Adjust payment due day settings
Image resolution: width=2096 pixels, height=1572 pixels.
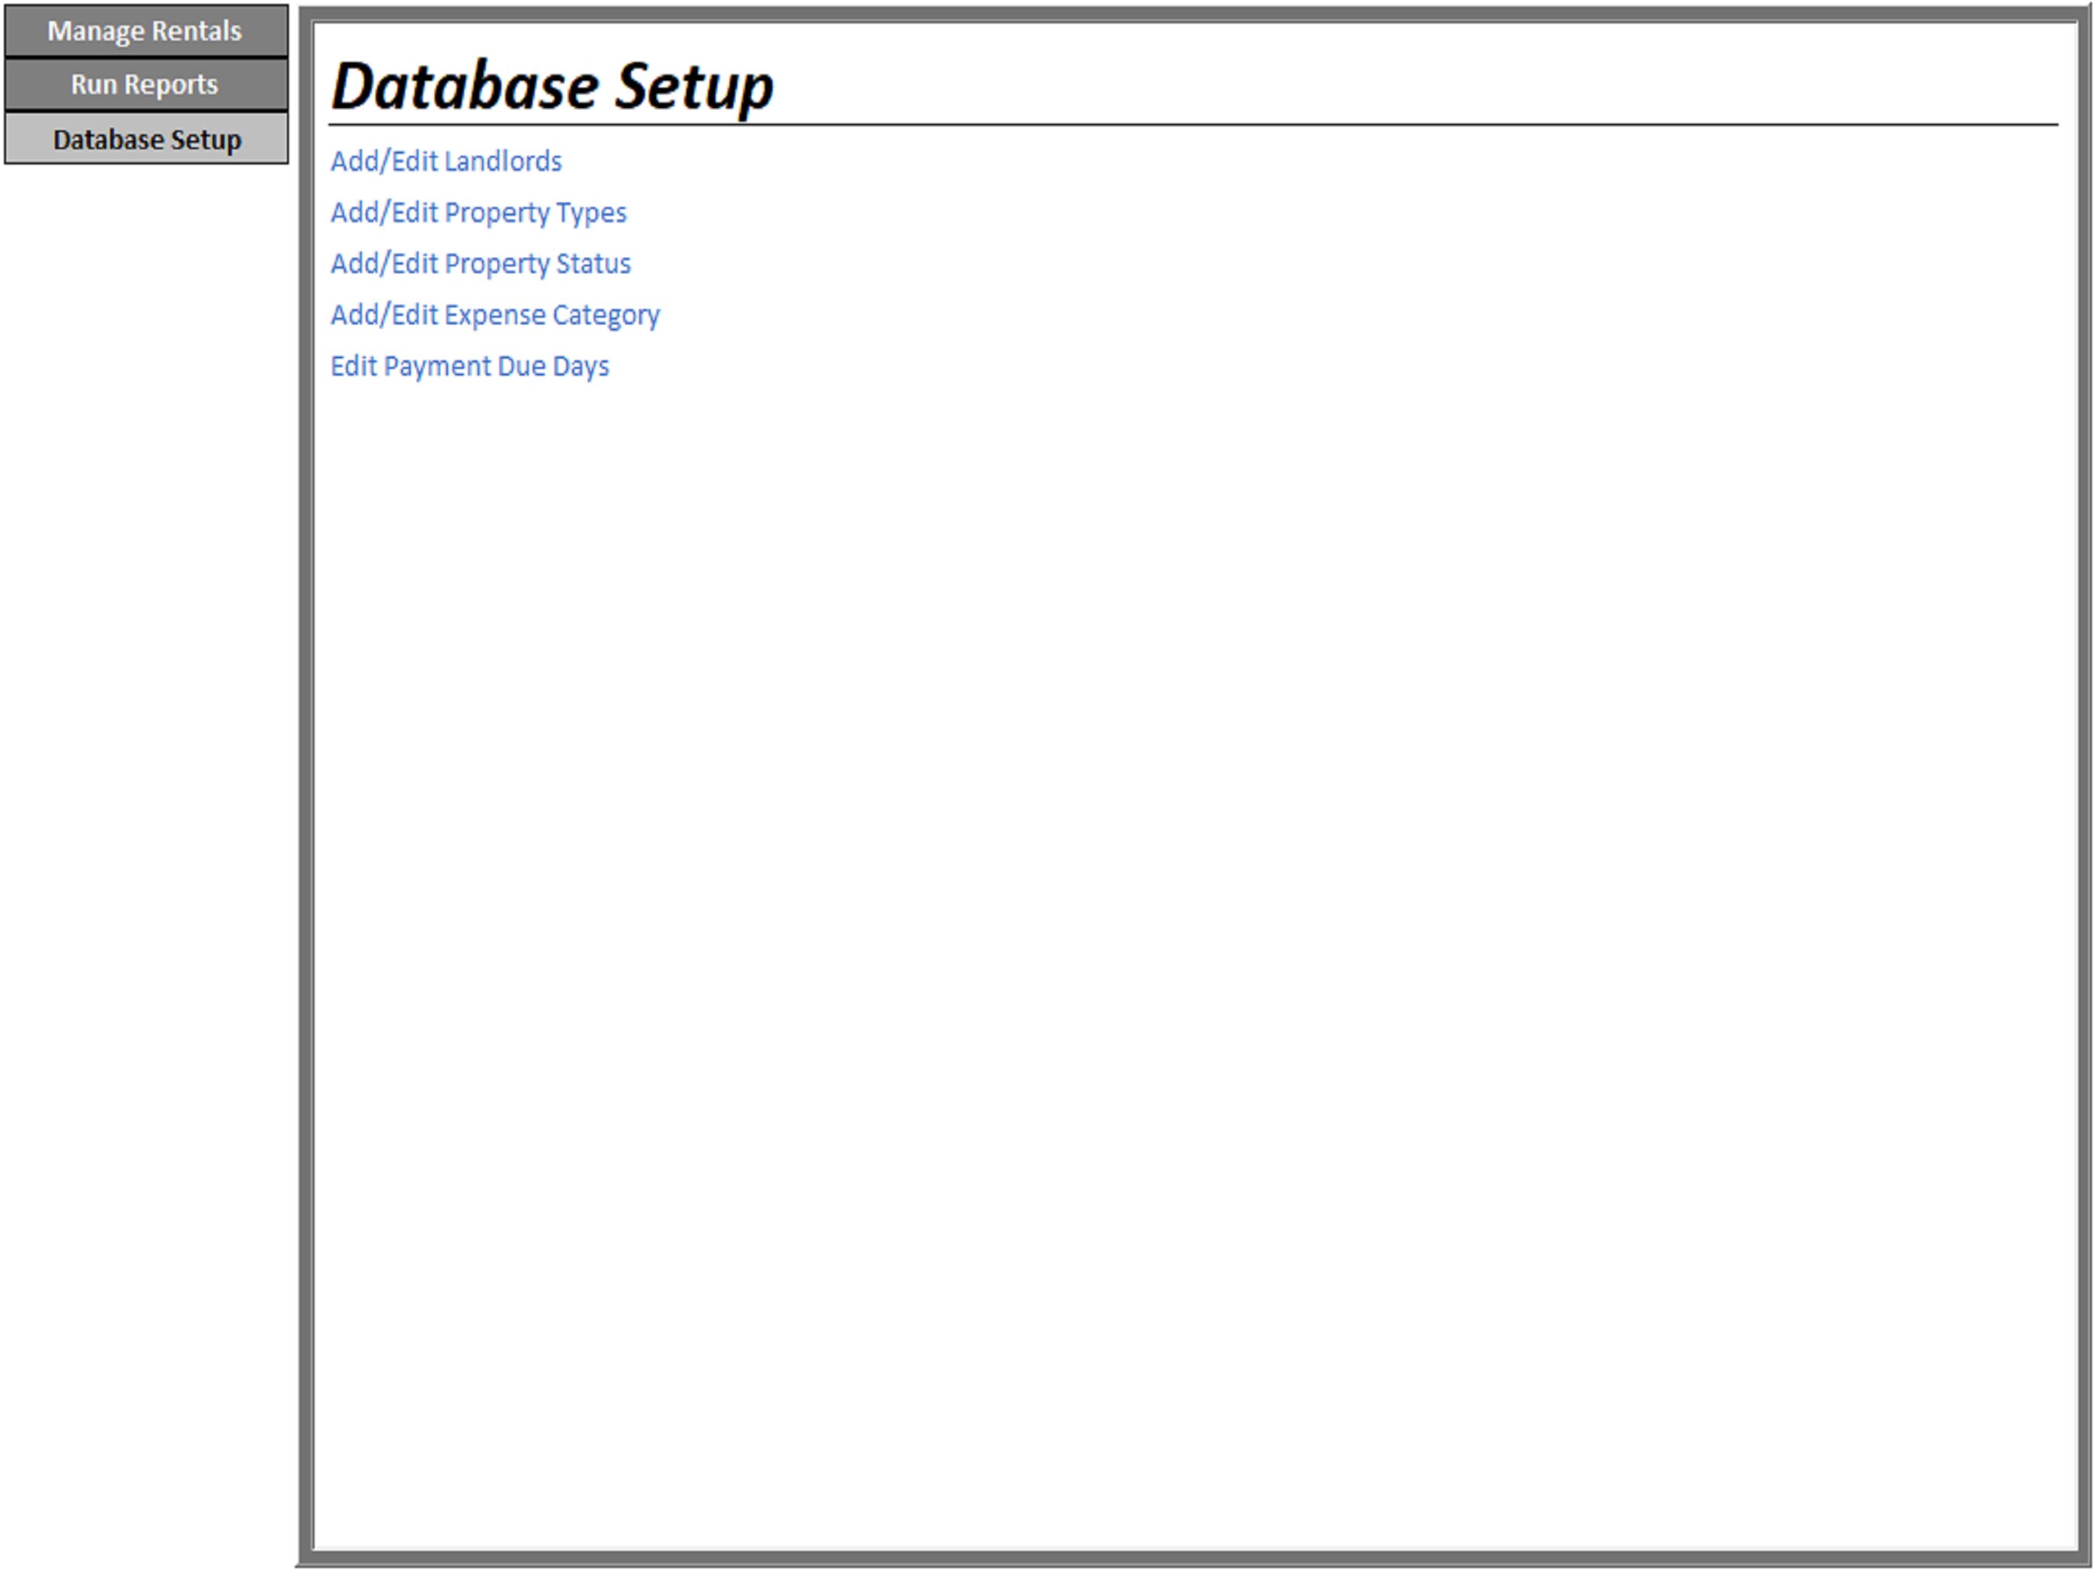click(470, 366)
